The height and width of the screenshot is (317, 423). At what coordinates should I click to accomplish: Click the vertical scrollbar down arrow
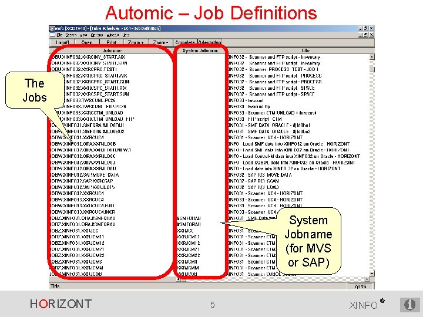tap(372, 274)
